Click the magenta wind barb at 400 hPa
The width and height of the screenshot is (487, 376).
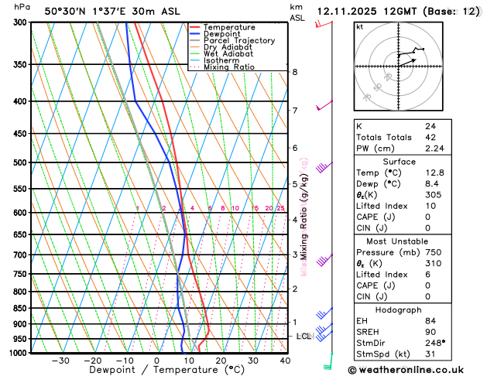324,105
